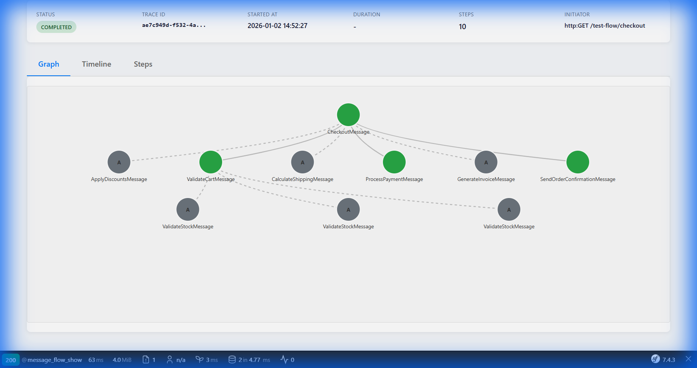Select the Graph tab
Screen dimensions: 697x368
click(x=48, y=64)
